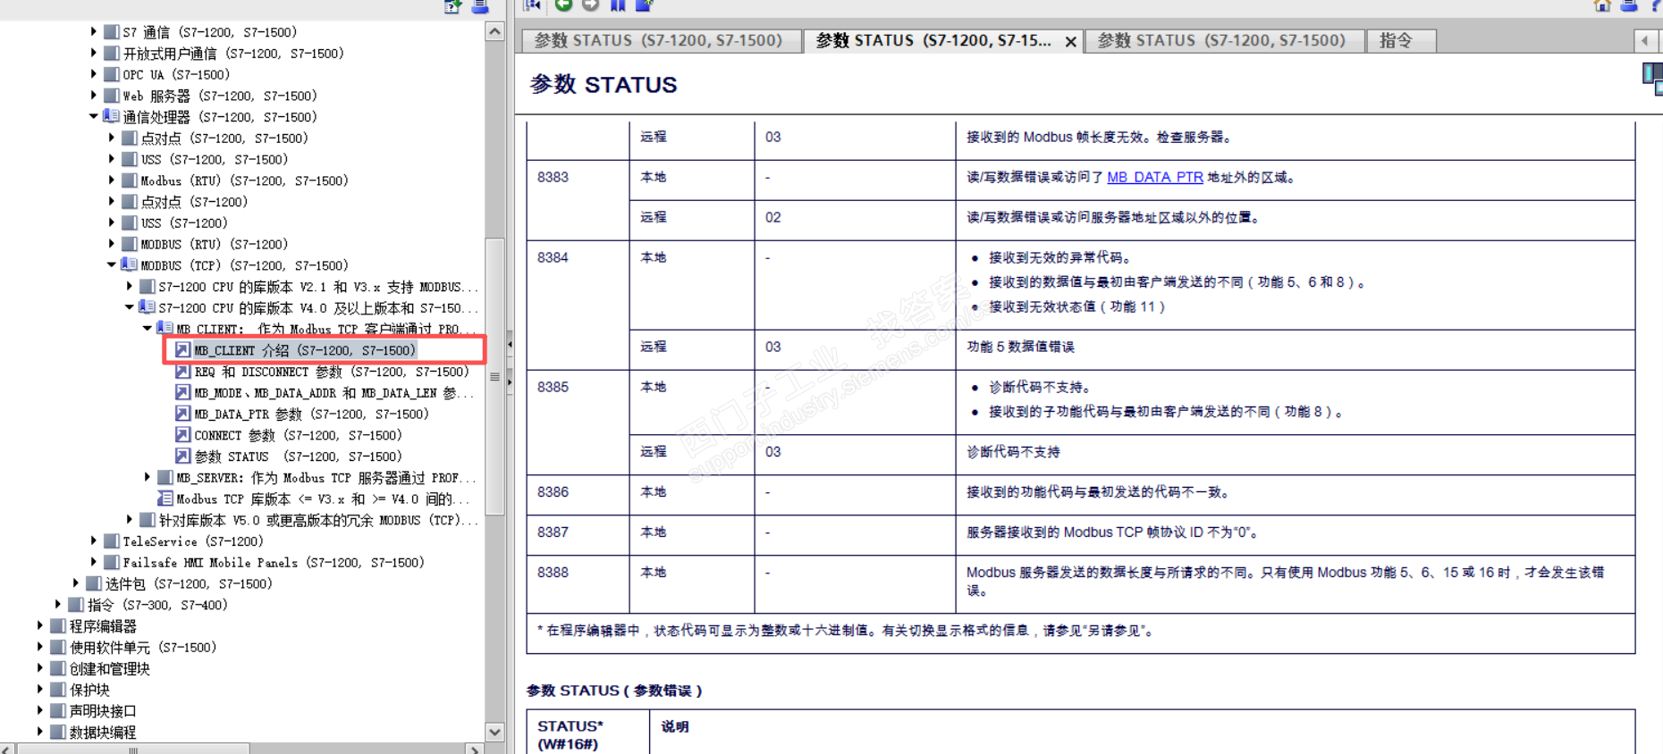
Task: Click the closed-book icon of MB_SERVER
Action: [165, 477]
